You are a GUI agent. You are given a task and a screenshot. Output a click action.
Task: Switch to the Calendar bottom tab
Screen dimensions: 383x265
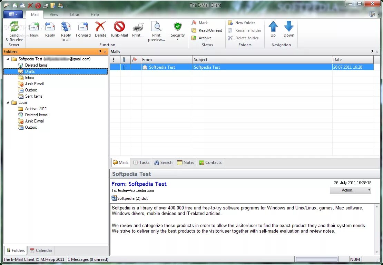coord(41,251)
